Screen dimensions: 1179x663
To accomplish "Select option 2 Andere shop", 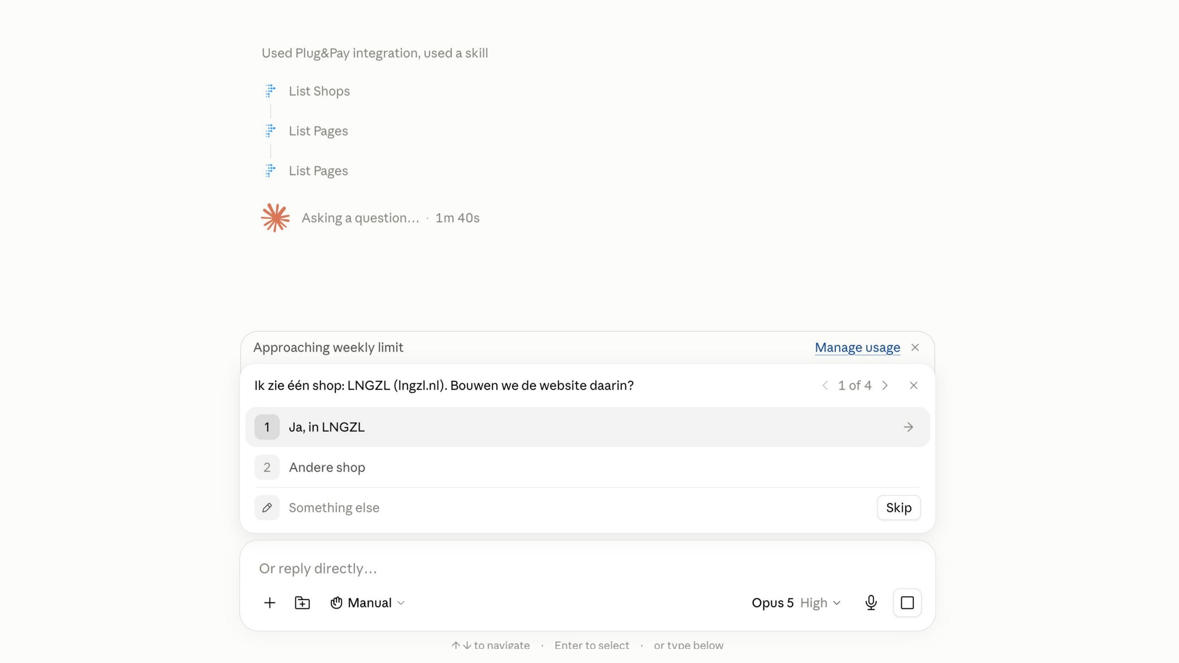I will 587,467.
